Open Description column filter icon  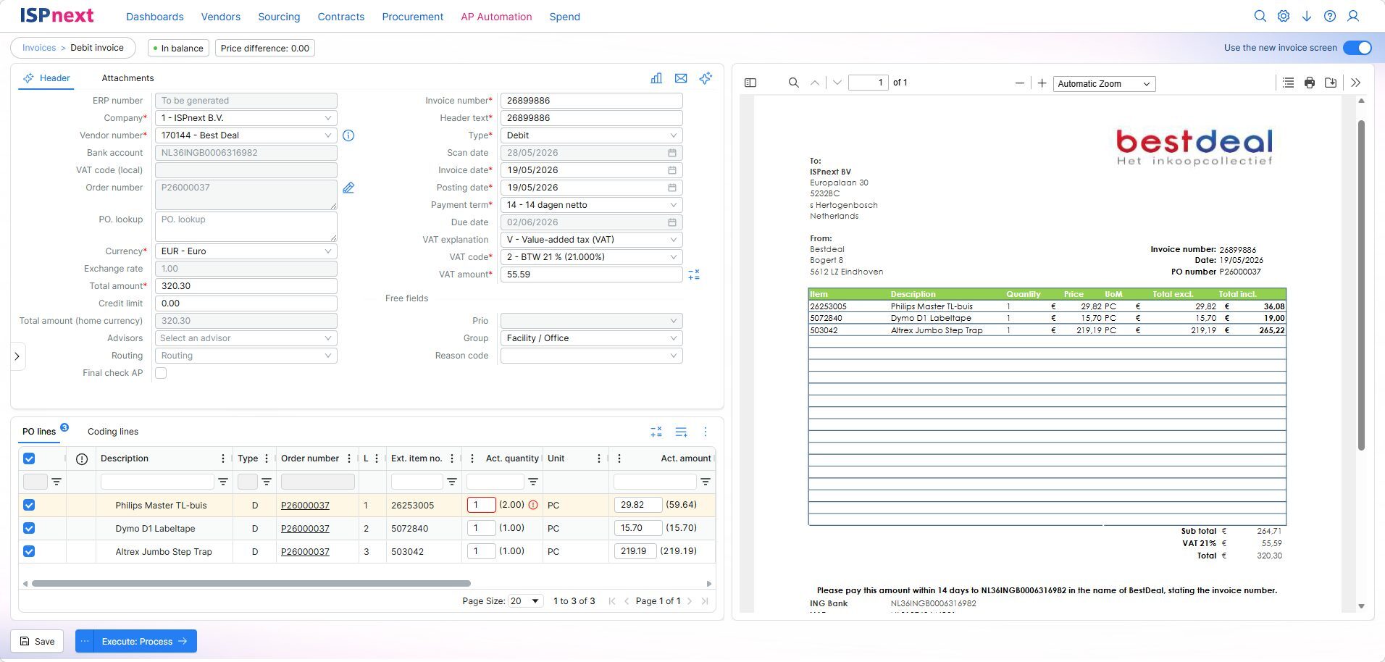tap(223, 482)
